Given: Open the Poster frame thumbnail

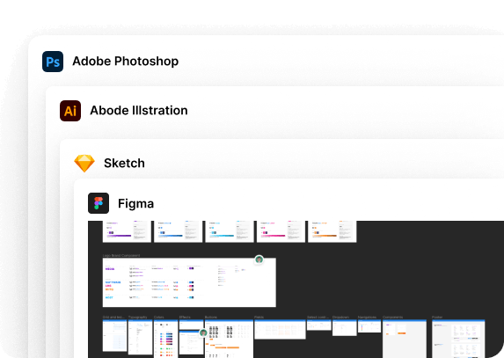Looking at the screenshot, I should [x=458, y=339].
